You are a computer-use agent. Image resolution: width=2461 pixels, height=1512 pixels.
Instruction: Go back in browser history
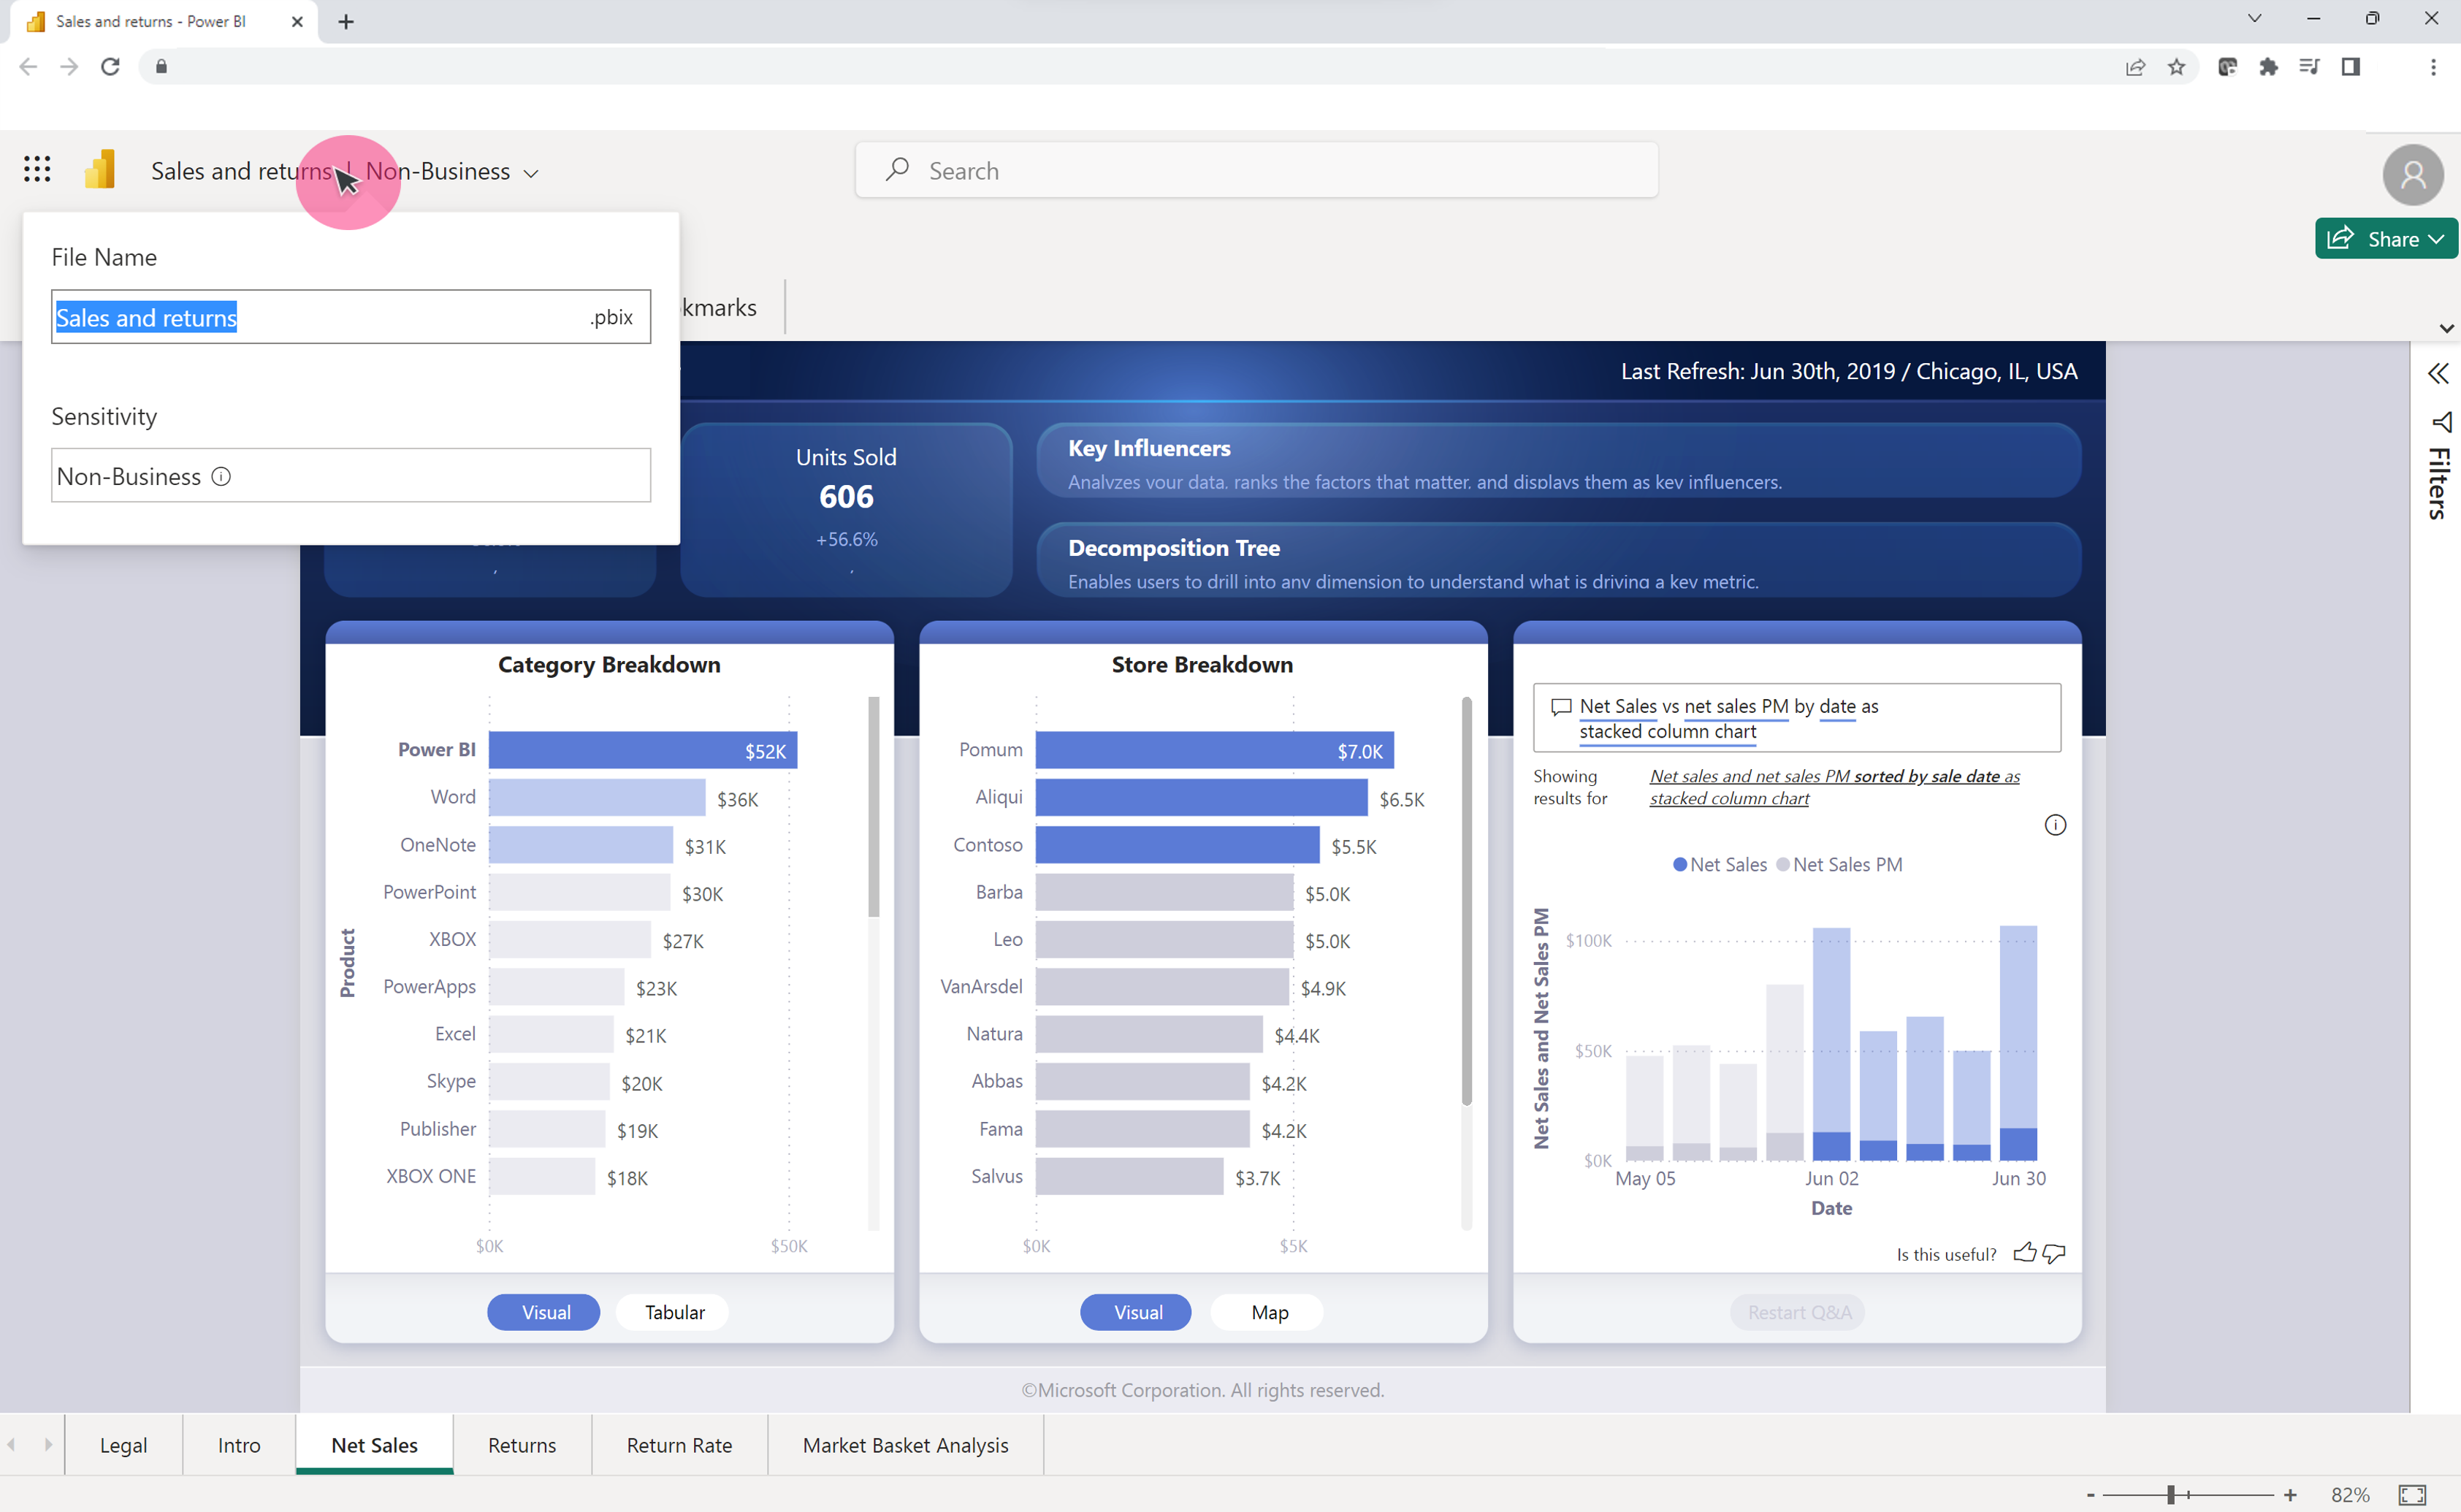click(28, 66)
